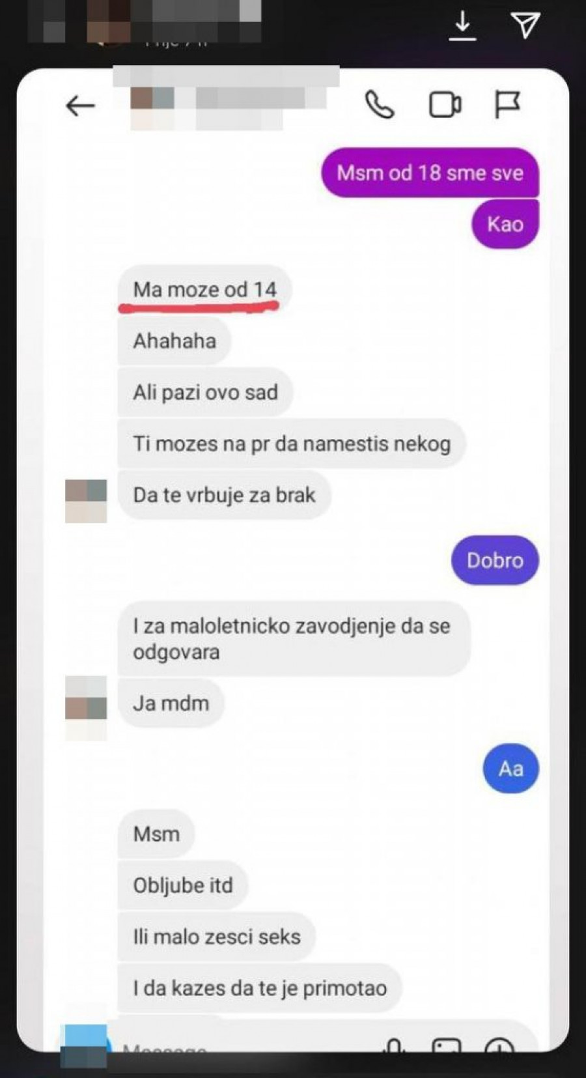Viewport: 586px width, 1078px height.
Task: Start a video call with camera icon
Action: (445, 104)
